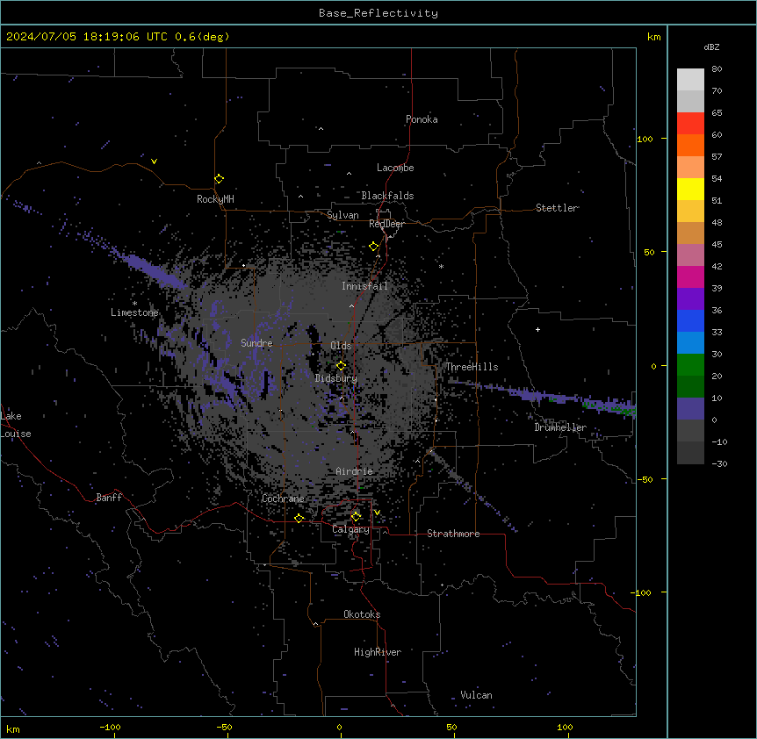Screen dimensions: 757x739
Task: Select the Banff label
Action: tap(109, 498)
